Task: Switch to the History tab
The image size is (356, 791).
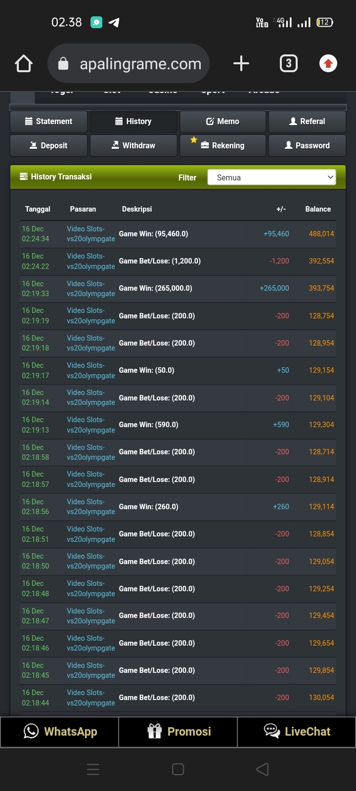Action: pyautogui.click(x=133, y=122)
